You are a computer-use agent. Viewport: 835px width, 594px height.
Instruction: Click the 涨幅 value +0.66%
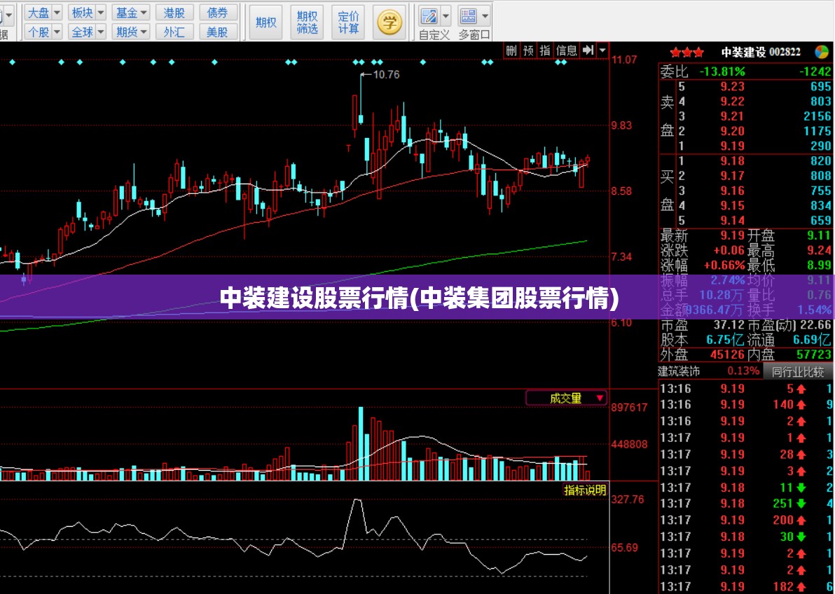click(x=724, y=265)
